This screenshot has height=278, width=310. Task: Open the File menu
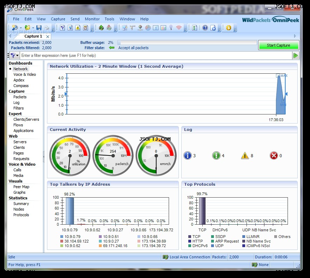[16, 19]
